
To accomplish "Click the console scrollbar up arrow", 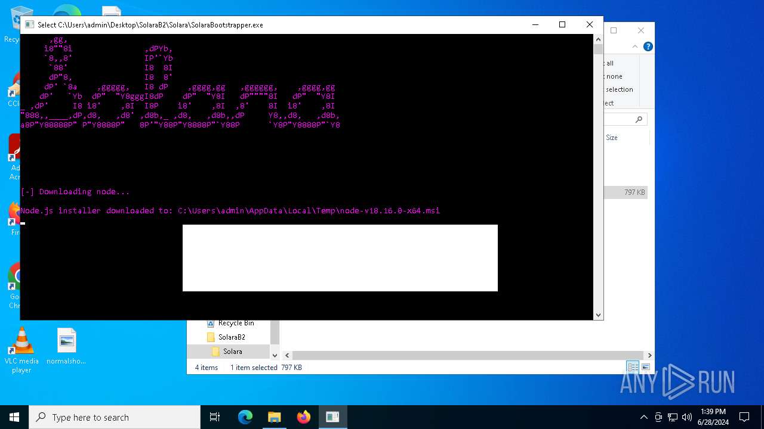I will (x=599, y=39).
